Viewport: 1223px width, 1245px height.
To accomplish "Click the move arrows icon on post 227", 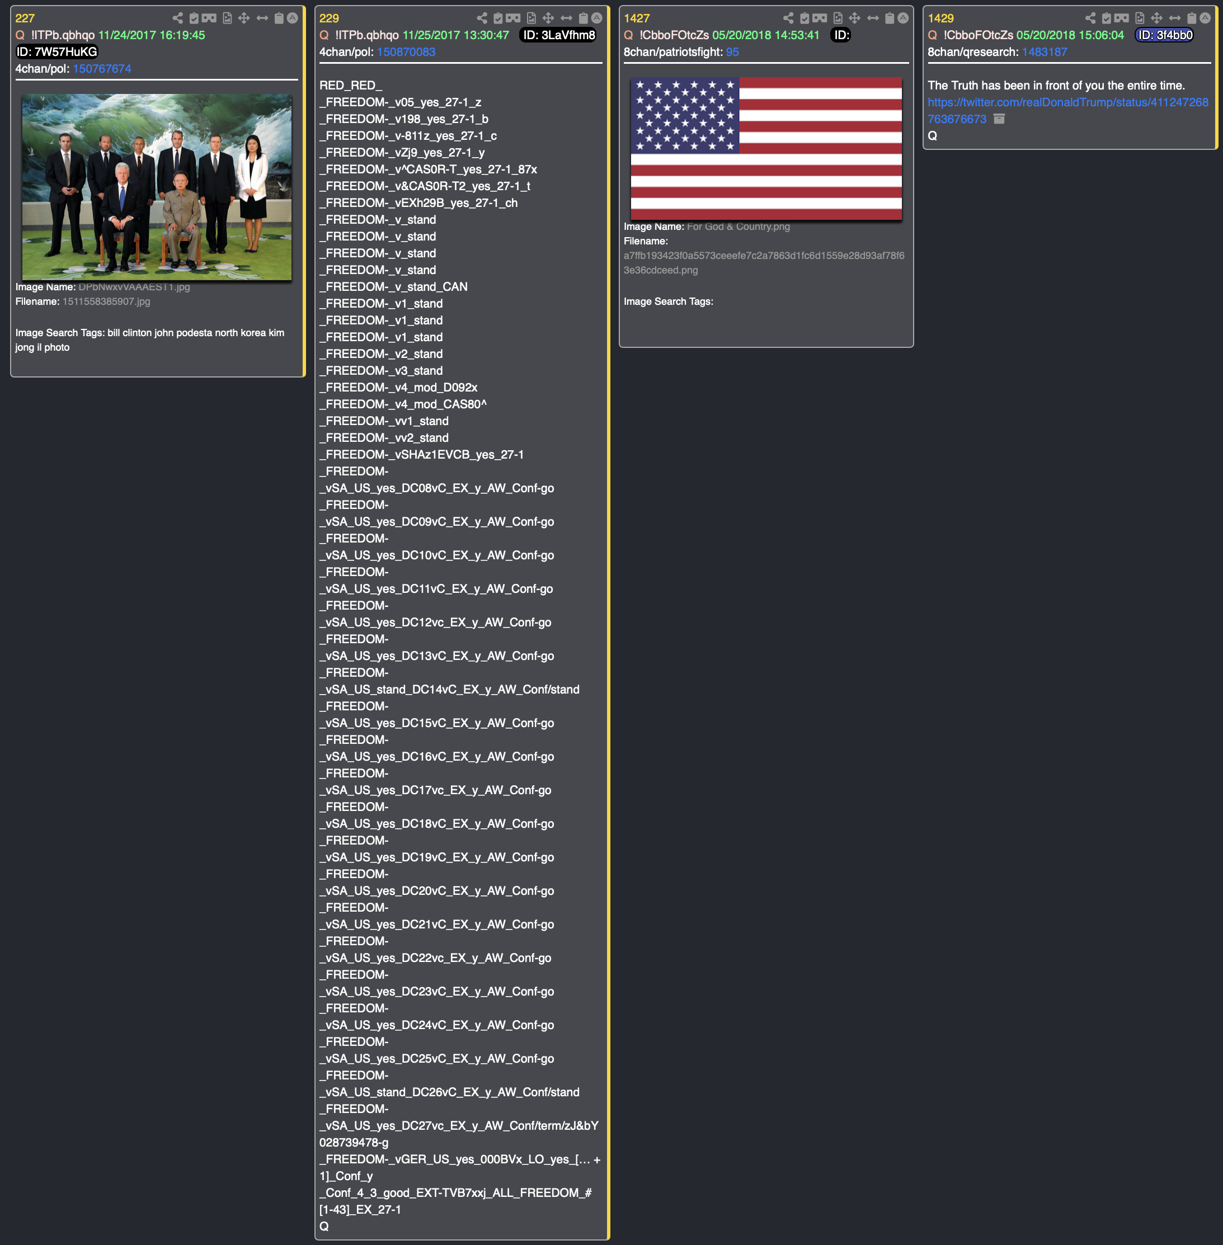I will (x=244, y=18).
